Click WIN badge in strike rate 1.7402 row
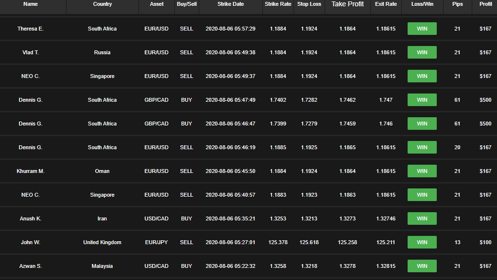 (x=422, y=100)
